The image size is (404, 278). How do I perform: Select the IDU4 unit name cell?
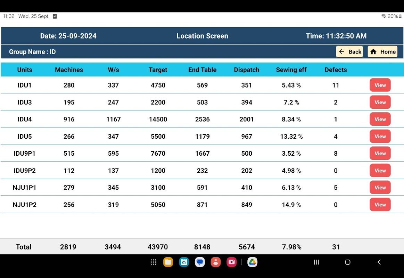point(24,119)
